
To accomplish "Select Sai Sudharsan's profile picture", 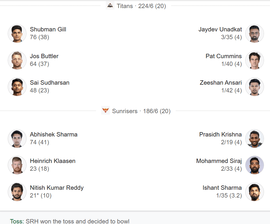I will click(17, 87).
